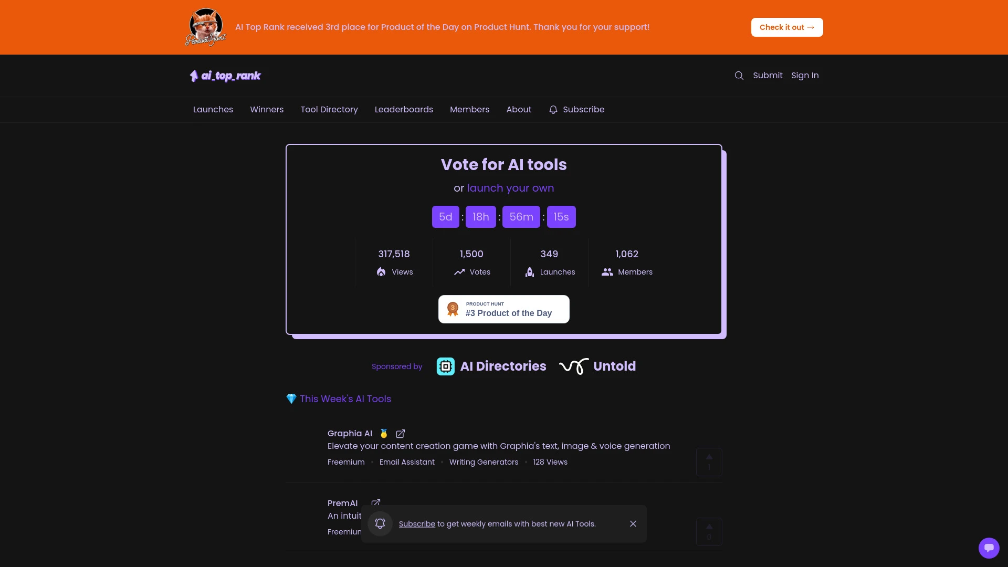Click the PremAI external link icon

click(x=376, y=502)
